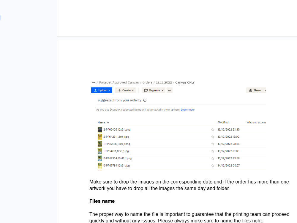297x223 pixels.
Task: Open thumbnail of 0-PP65784_12x9_1.jpg
Action: 99,166
